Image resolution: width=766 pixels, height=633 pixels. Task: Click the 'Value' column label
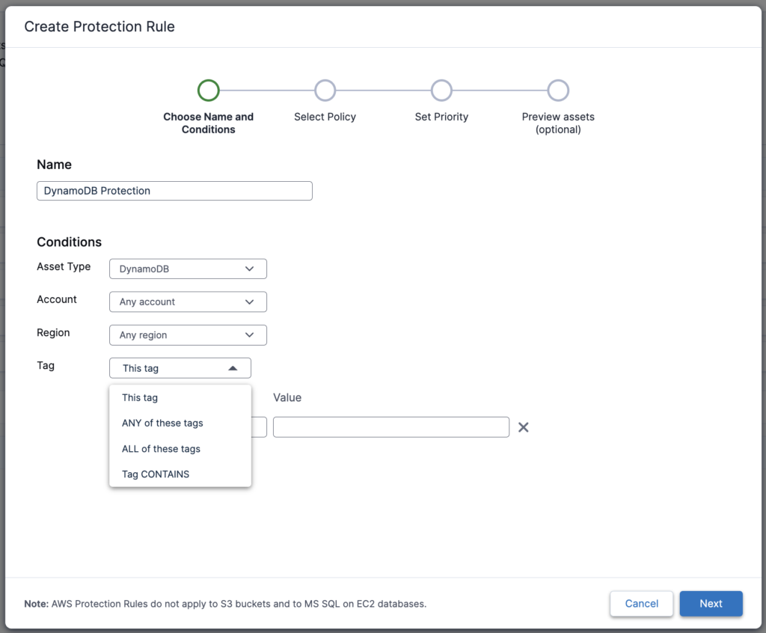tap(287, 398)
